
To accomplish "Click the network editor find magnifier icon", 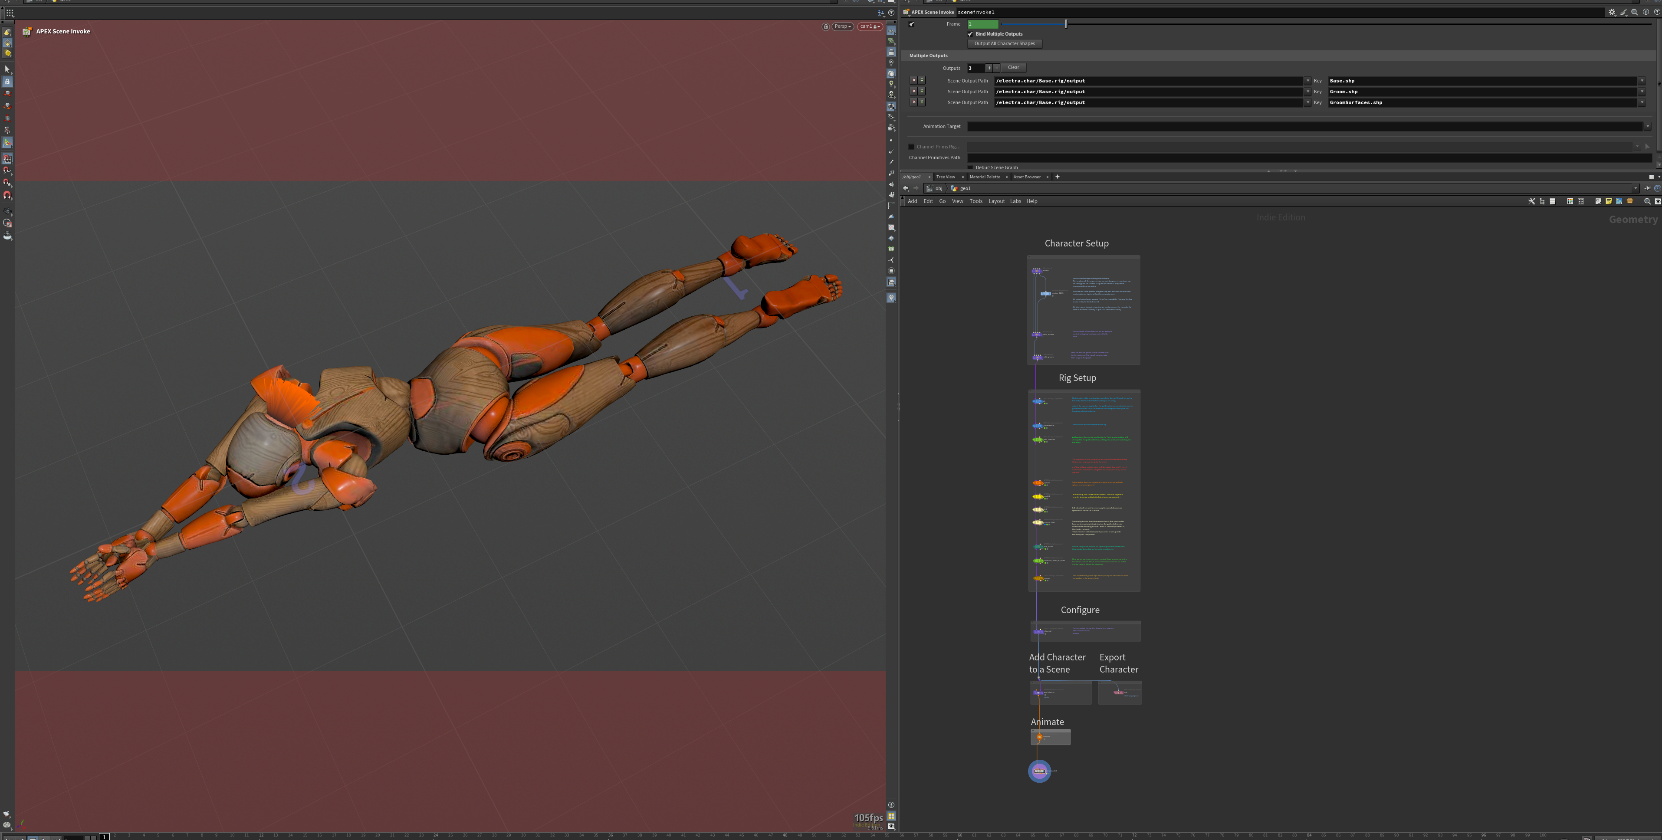I will tap(1647, 201).
